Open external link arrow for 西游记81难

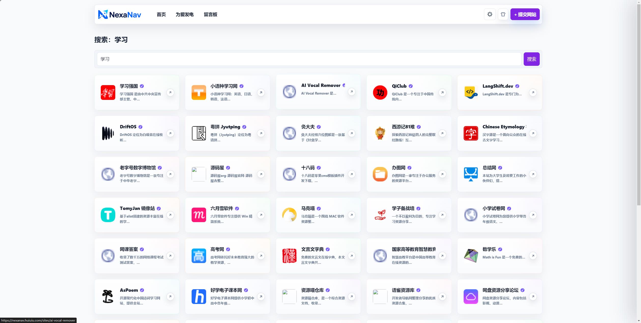pyautogui.click(x=442, y=133)
